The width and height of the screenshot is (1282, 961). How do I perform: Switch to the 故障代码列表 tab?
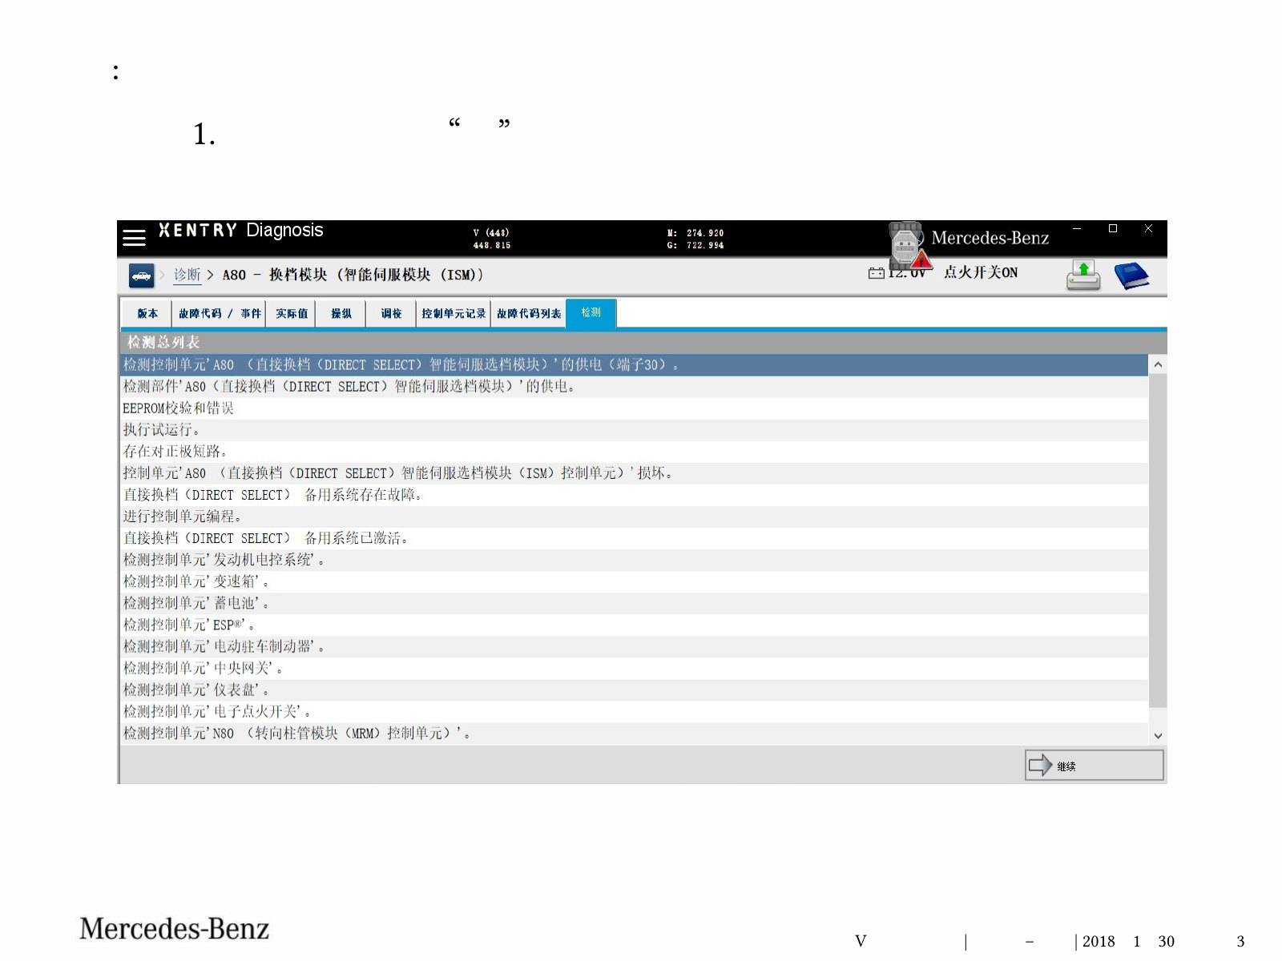pyautogui.click(x=529, y=313)
